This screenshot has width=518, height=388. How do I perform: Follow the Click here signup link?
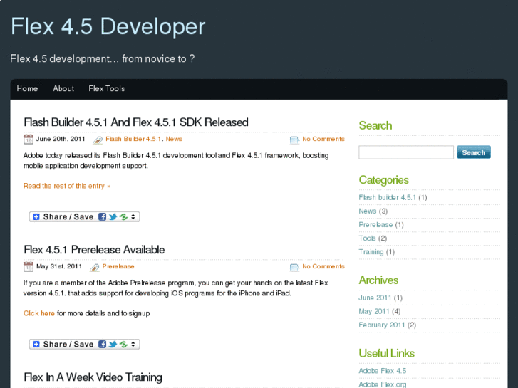(x=39, y=313)
